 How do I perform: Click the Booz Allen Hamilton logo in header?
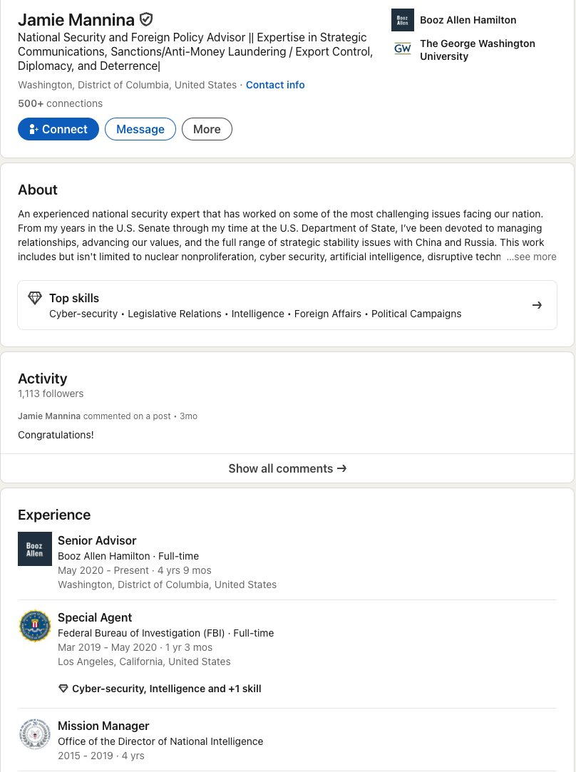point(403,20)
